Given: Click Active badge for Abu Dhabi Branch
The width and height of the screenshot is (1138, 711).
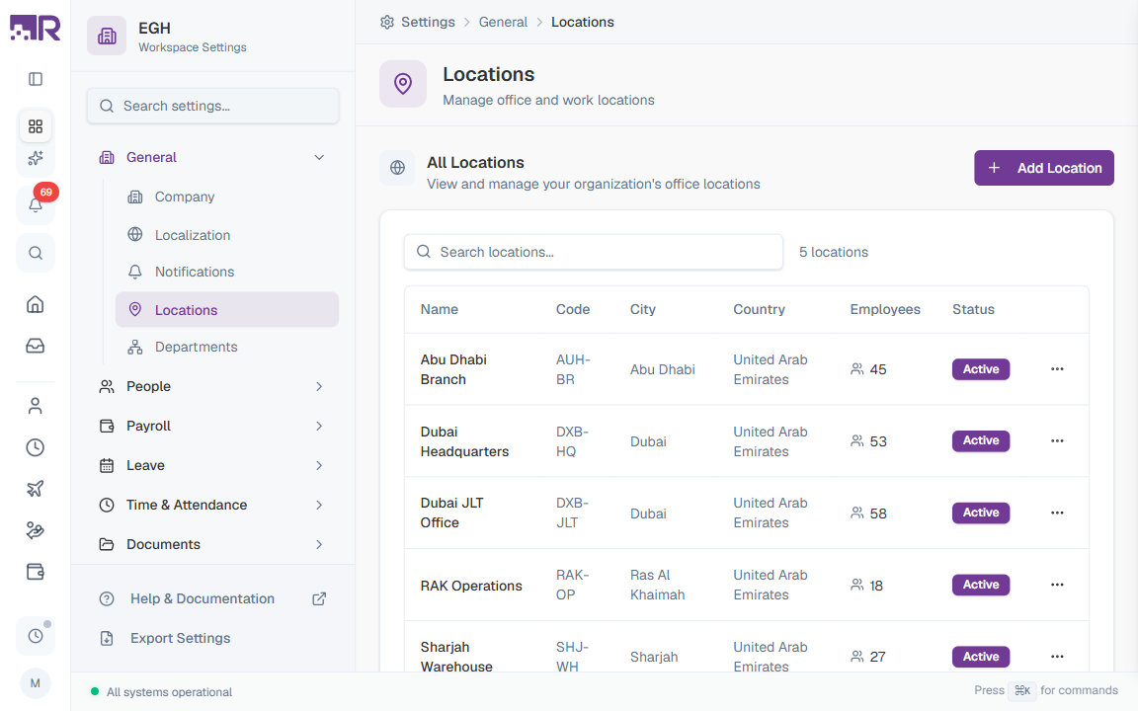Looking at the screenshot, I should click(981, 369).
